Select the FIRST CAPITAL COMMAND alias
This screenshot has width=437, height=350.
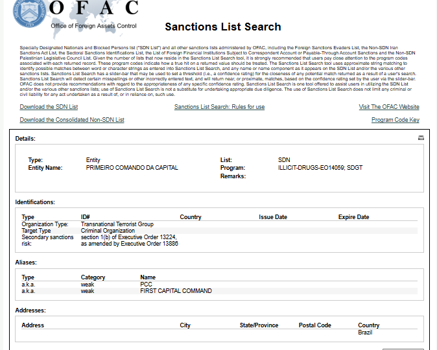click(176, 291)
